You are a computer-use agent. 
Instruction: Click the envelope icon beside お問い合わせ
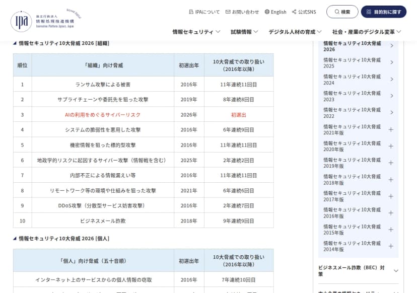coord(228,12)
